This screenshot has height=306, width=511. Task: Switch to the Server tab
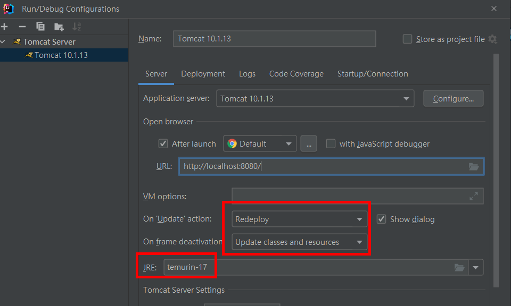point(156,74)
